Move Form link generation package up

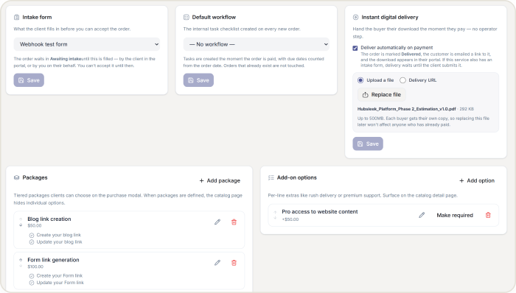(x=21, y=260)
